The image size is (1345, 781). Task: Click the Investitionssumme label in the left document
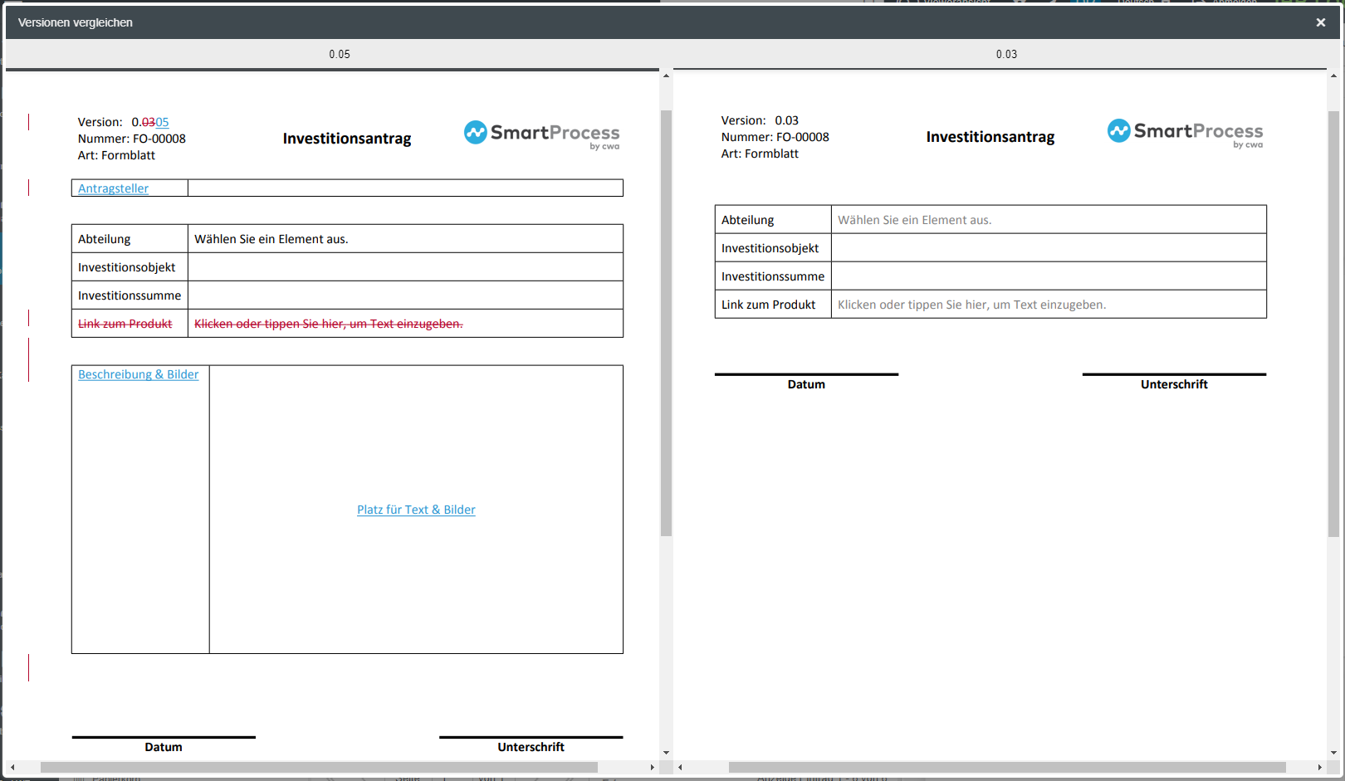pyautogui.click(x=130, y=295)
